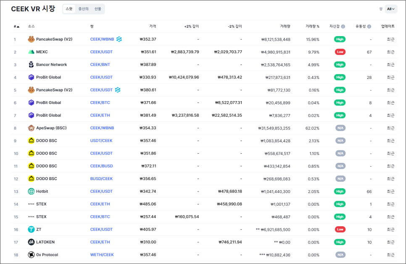The image size is (406, 264).
Task: Click the ApeSwap (BSC) monkey icon
Action: tap(31, 128)
